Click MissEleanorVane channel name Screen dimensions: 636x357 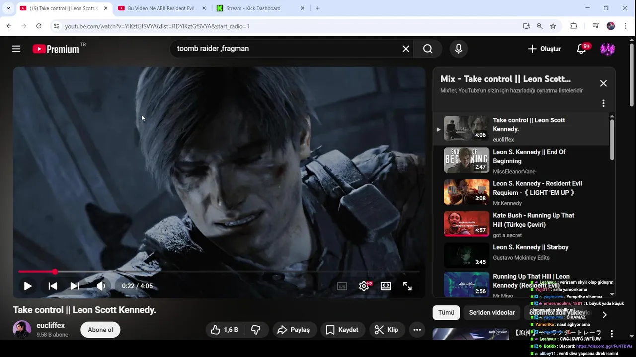point(514,172)
